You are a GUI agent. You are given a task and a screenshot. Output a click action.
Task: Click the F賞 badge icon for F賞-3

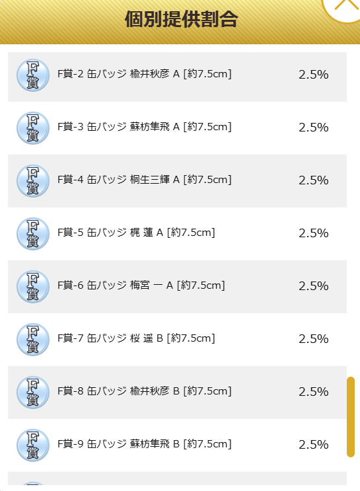pos(33,128)
